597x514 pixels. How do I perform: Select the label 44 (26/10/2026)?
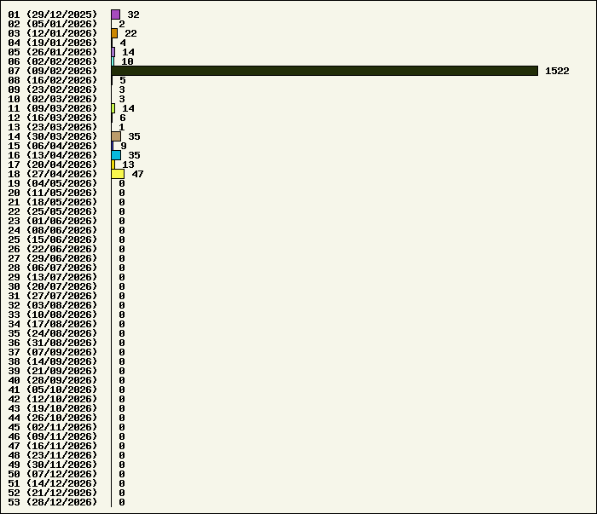[x=52, y=418]
